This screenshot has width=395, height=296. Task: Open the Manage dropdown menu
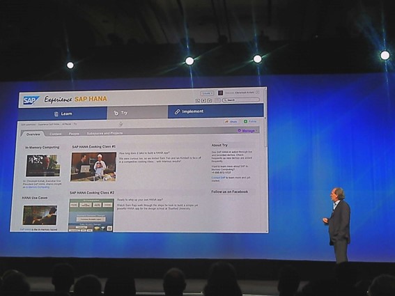pos(247,130)
